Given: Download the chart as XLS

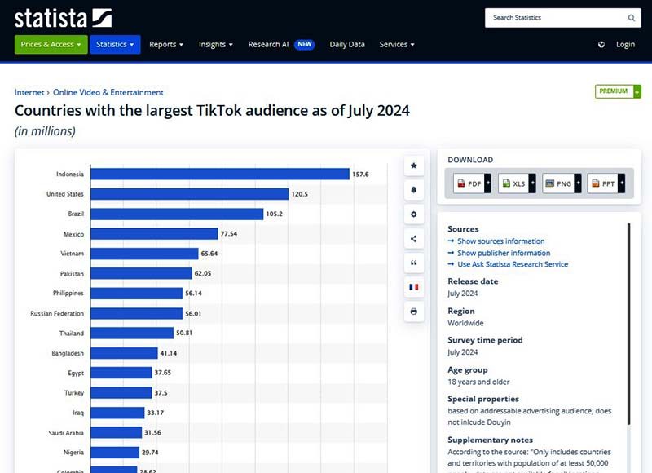Looking at the screenshot, I should (x=514, y=184).
